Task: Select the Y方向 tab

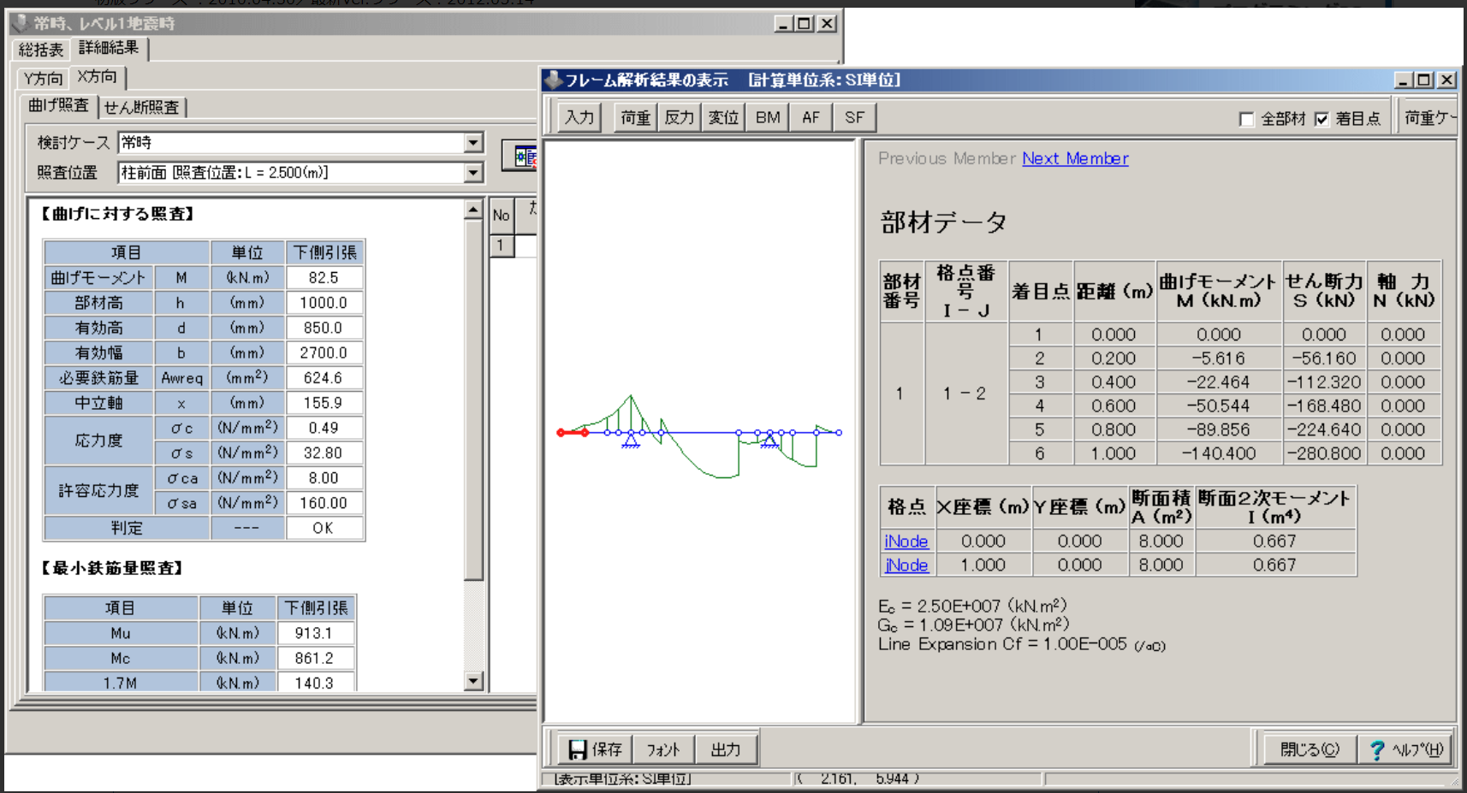Action: point(43,79)
